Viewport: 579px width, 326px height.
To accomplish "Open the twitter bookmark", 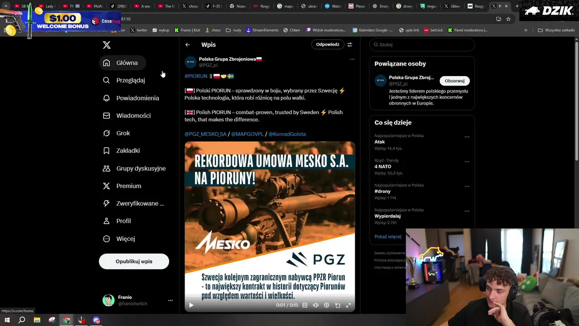I will pyautogui.click(x=139, y=30).
